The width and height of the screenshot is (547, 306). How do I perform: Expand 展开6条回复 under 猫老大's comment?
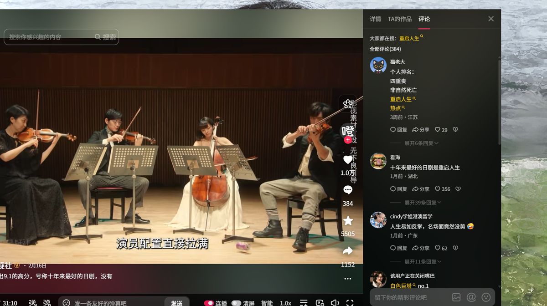click(421, 143)
